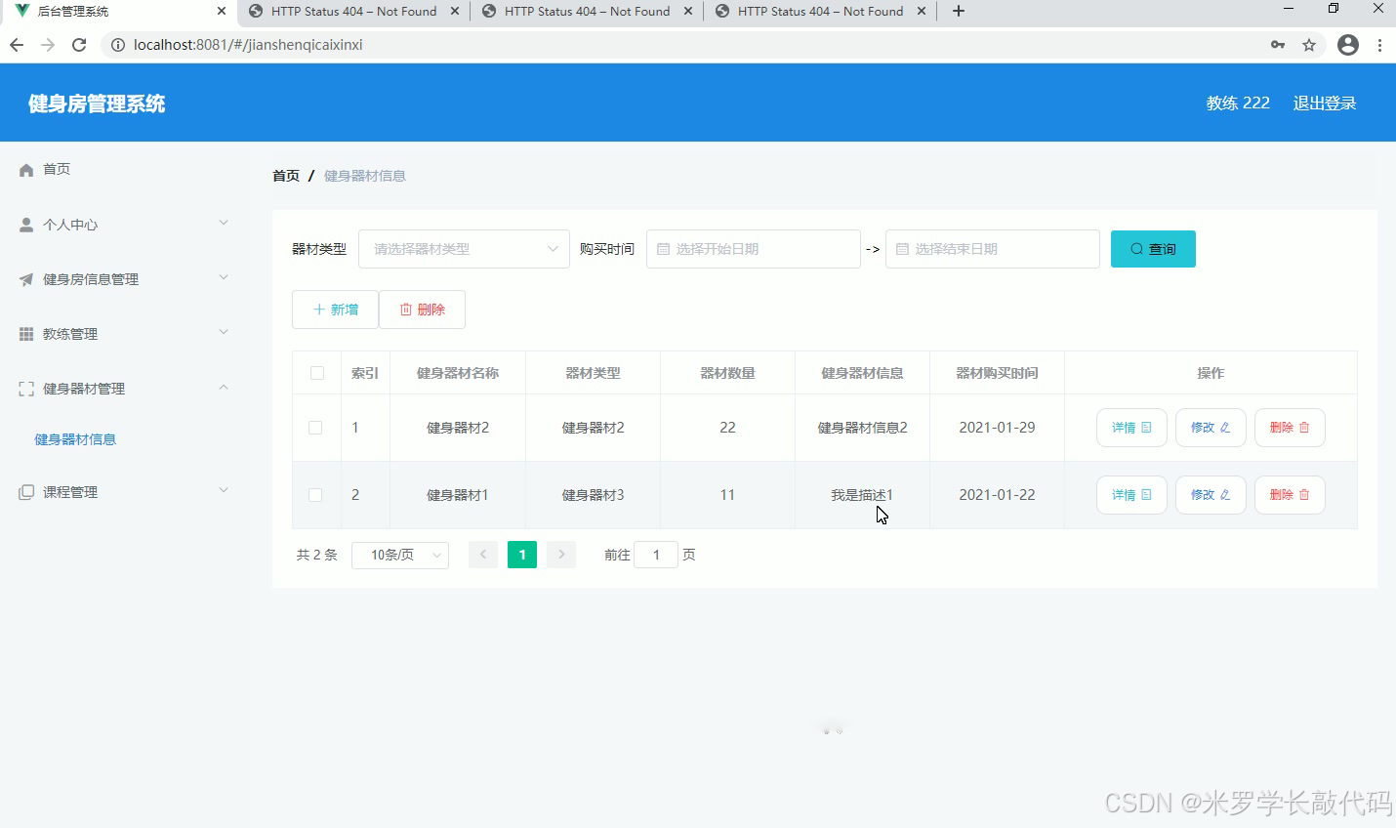Open a new browser tab with plus

pyautogui.click(x=959, y=11)
